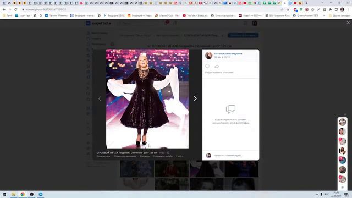Go forward in browser history
The height and width of the screenshot is (198, 352).
point(10,9)
